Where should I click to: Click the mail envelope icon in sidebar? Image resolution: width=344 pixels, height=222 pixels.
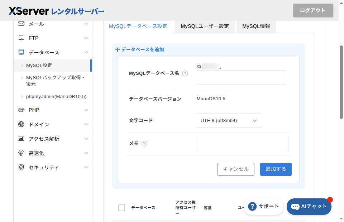[21, 24]
